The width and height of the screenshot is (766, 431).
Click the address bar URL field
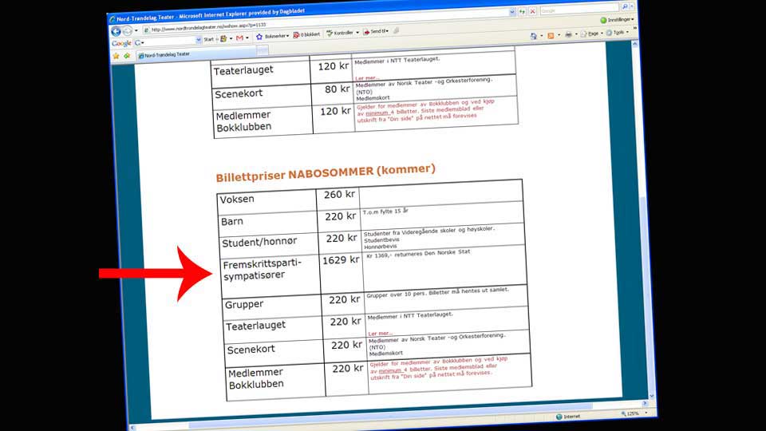coord(327,20)
